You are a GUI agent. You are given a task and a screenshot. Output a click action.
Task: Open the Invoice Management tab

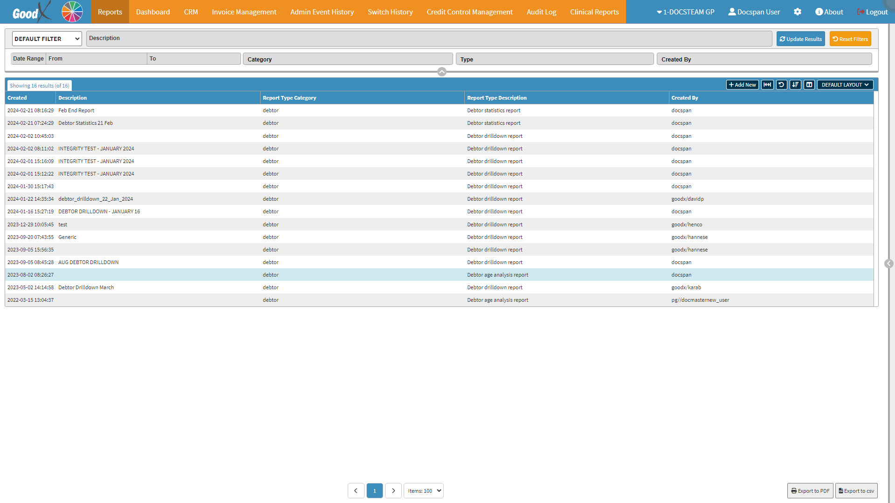pyautogui.click(x=244, y=12)
